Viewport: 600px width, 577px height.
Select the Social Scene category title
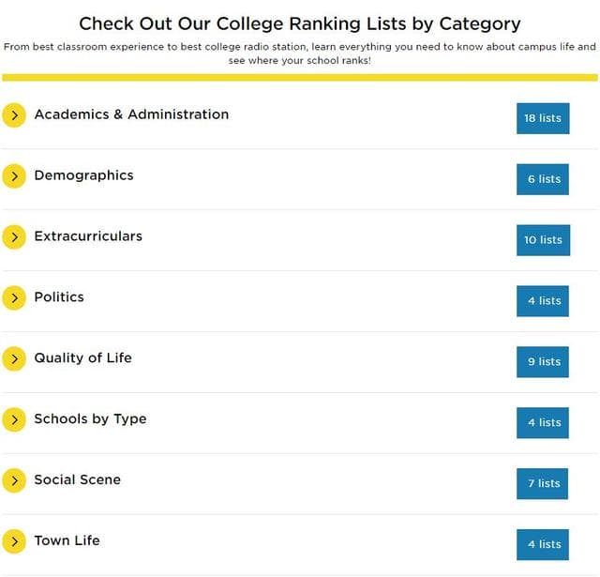[x=77, y=479]
